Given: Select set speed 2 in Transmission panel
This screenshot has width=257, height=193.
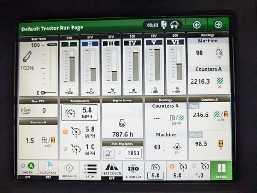Looking at the screenshot, I should point(80,132).
